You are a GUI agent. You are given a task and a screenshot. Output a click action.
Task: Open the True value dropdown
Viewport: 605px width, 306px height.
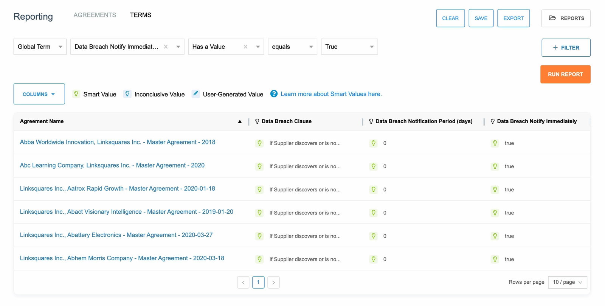[x=349, y=47]
